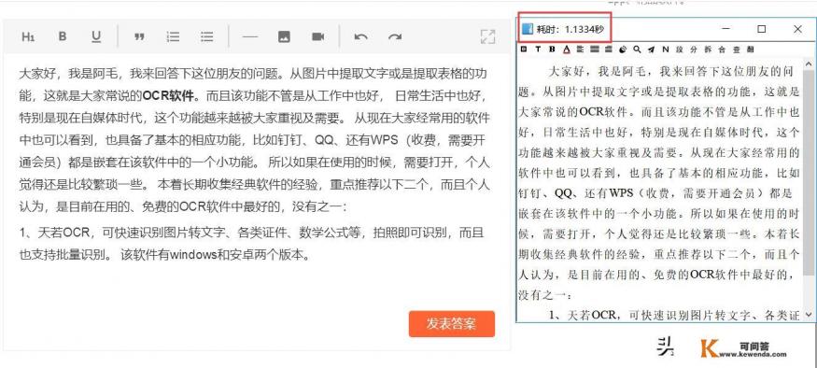Redo the last edit

click(395, 36)
